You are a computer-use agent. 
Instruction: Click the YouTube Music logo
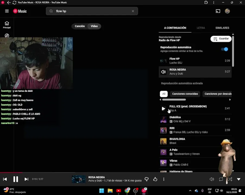pos(20,11)
